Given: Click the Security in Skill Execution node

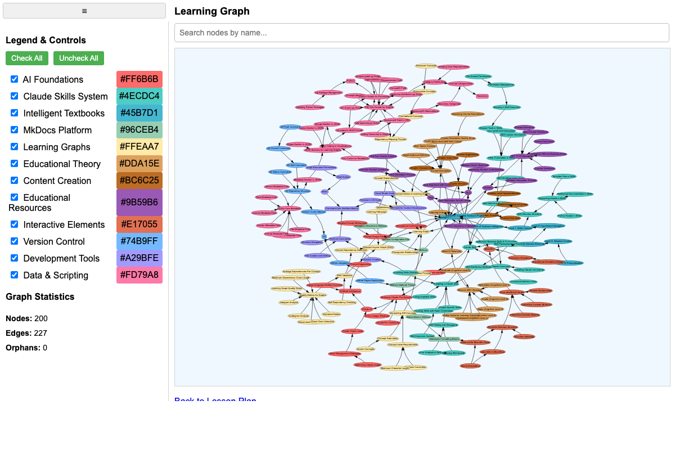Looking at the screenshot, I should (x=507, y=107).
